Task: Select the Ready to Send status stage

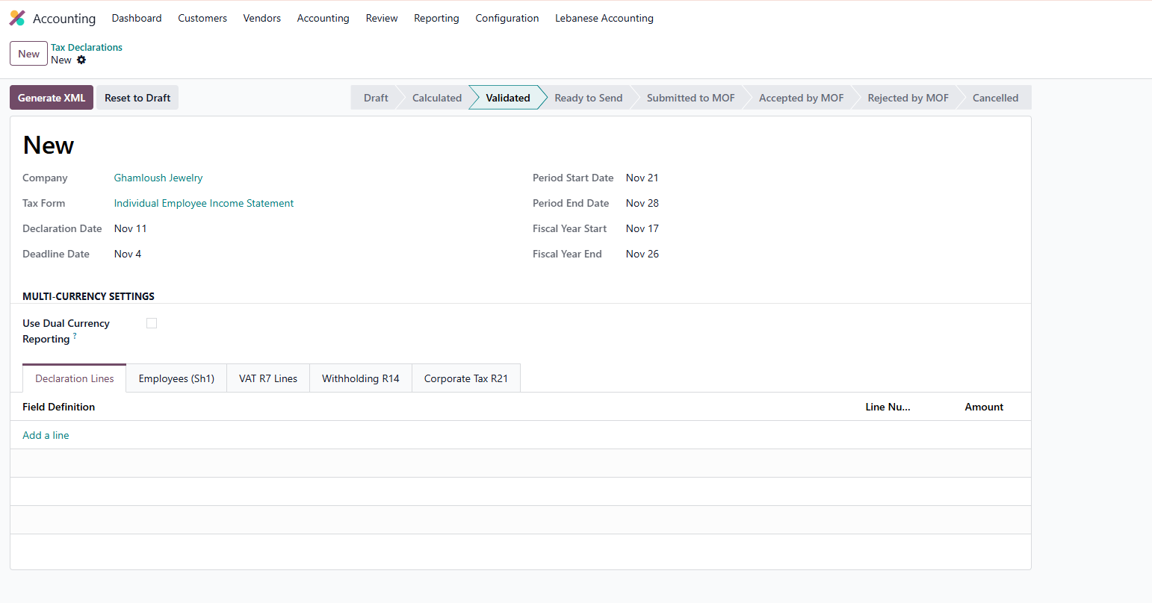Action: [x=588, y=98]
